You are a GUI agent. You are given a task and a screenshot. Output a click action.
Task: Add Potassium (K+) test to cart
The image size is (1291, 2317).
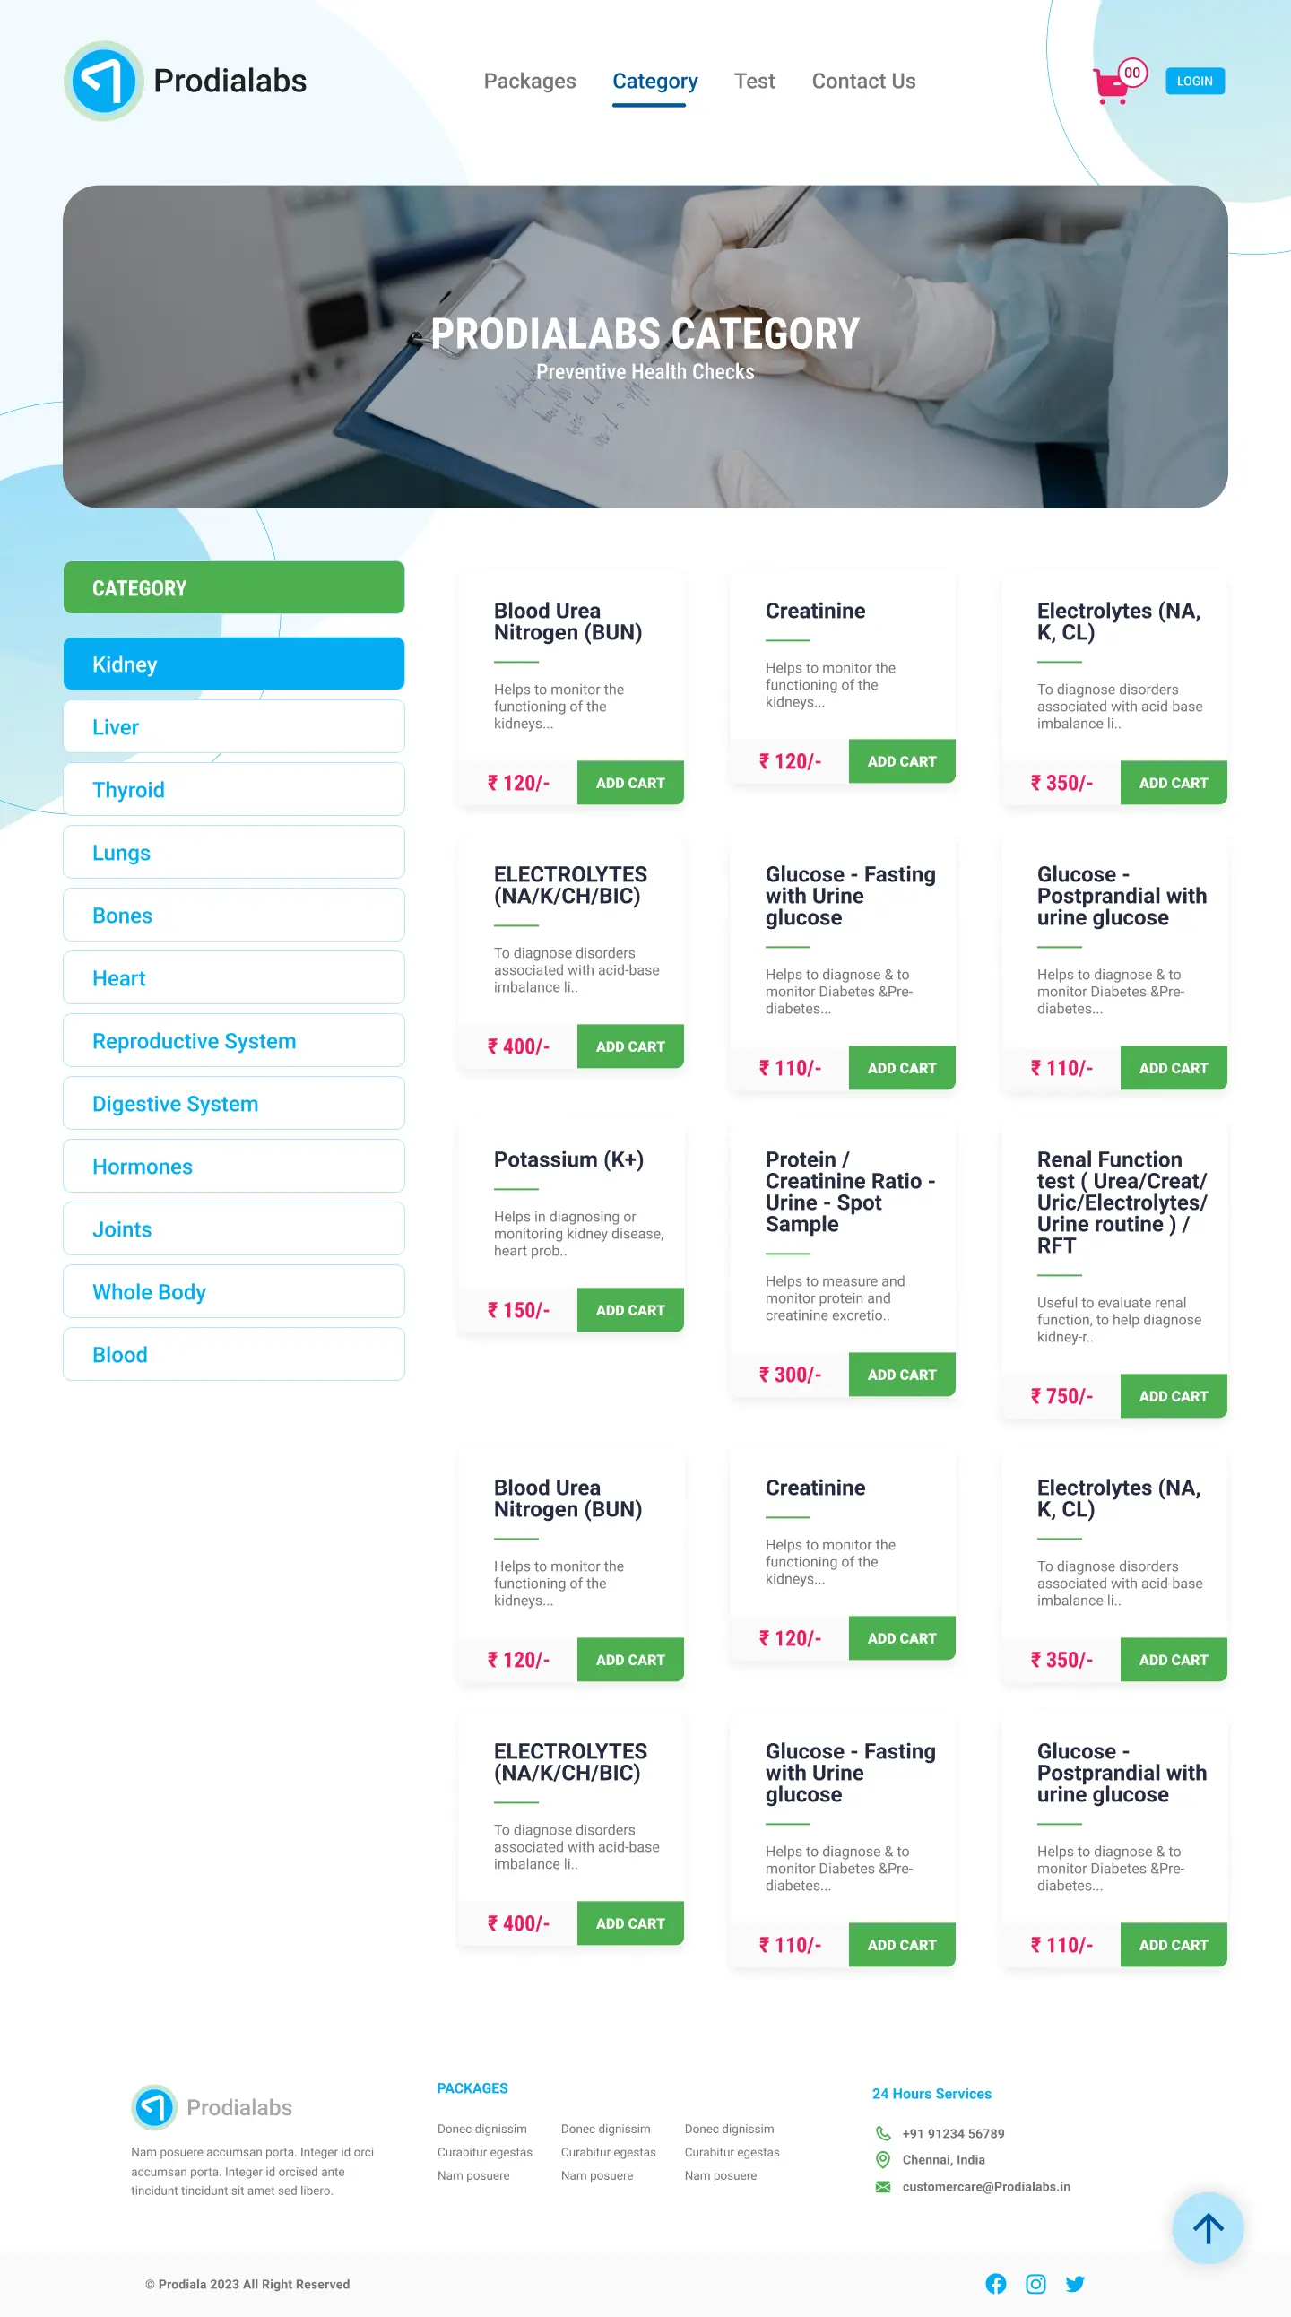[629, 1310]
